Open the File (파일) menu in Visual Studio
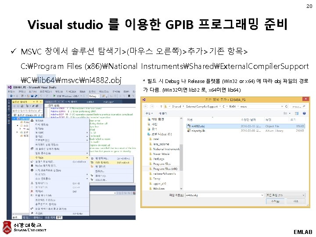Screen dimensions: 316x237 (11, 91)
